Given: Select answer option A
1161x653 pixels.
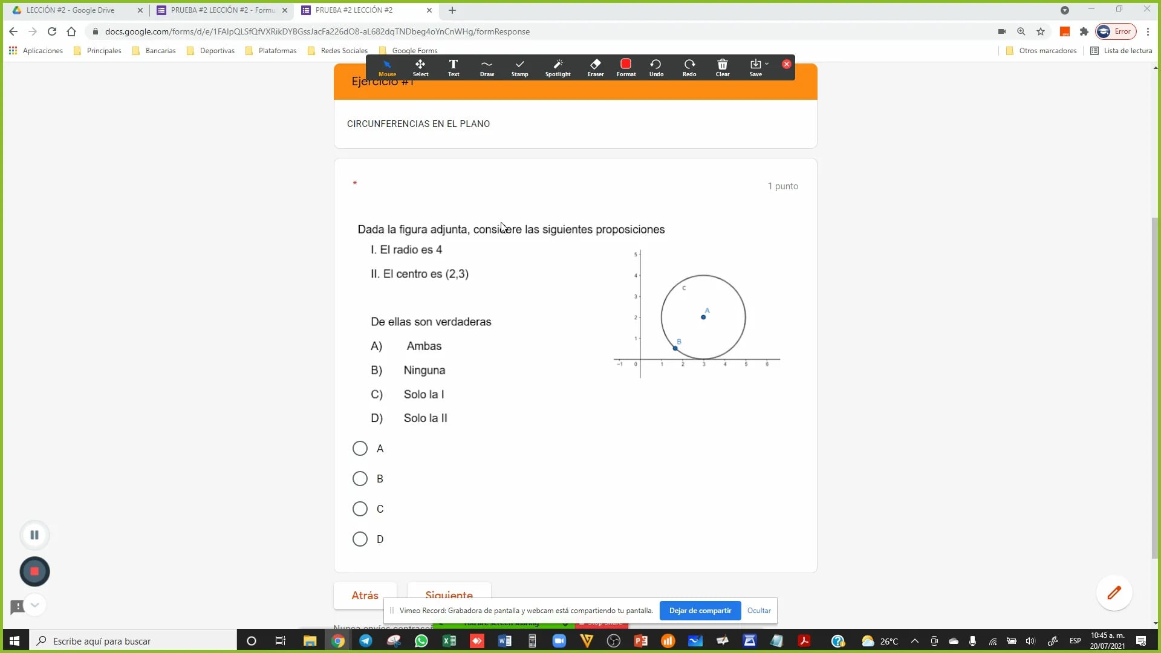Looking at the screenshot, I should coord(359,448).
